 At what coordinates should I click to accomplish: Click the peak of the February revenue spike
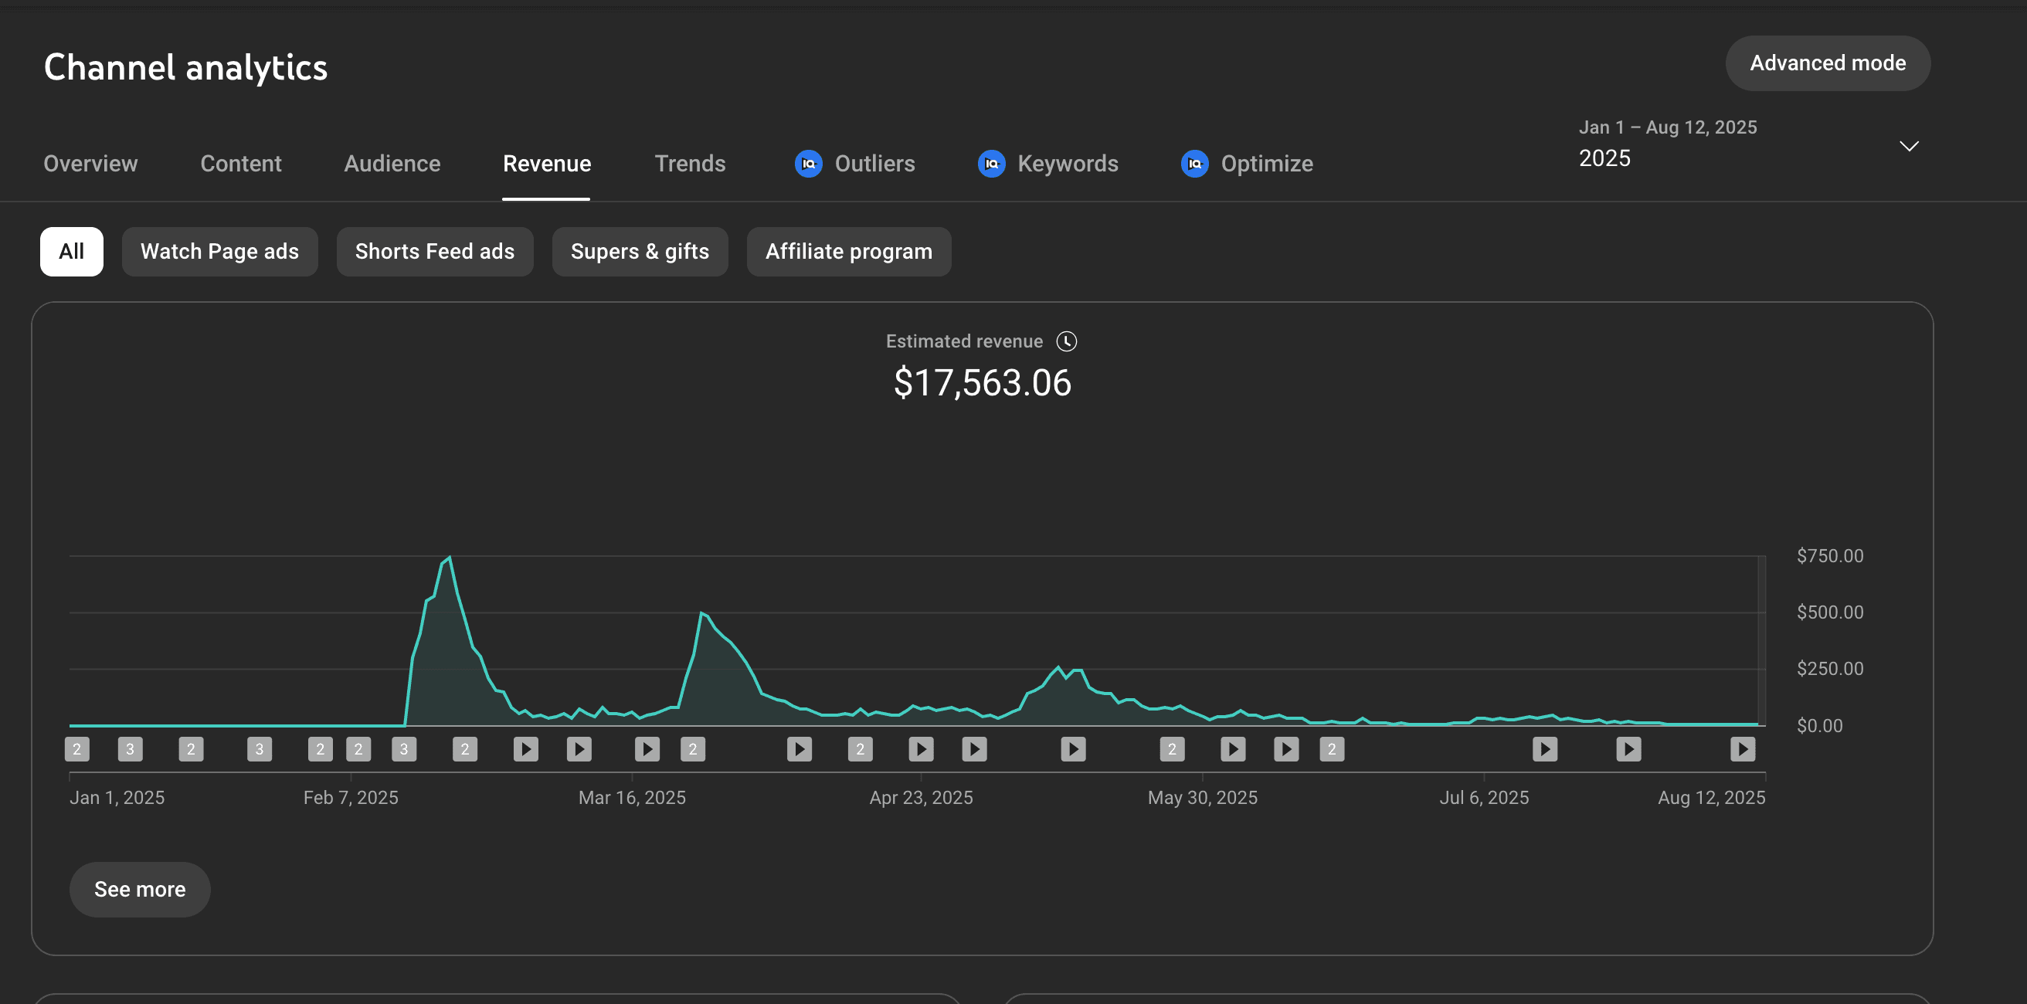[450, 558]
